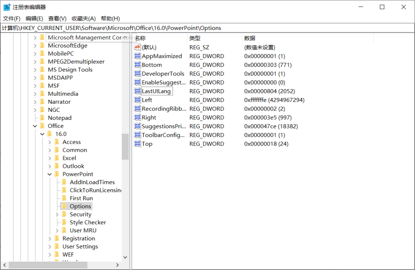
Task: Click the value data 0x00000804 (2052)
Action: pyautogui.click(x=269, y=91)
